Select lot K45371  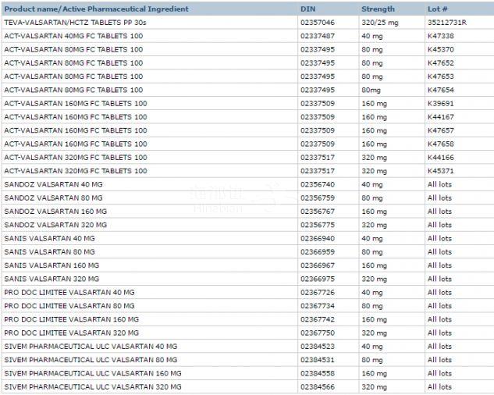tap(441, 171)
